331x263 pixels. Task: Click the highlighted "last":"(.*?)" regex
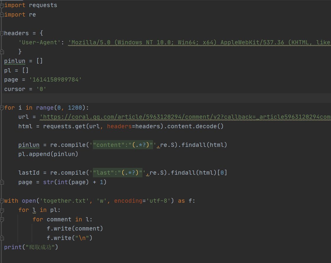tap(118, 173)
